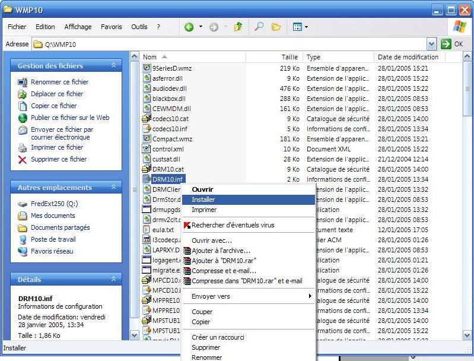Image resolution: width=474 pixels, height=361 pixels.
Task: Expand the Envoyer vers submenu
Action: click(249, 296)
